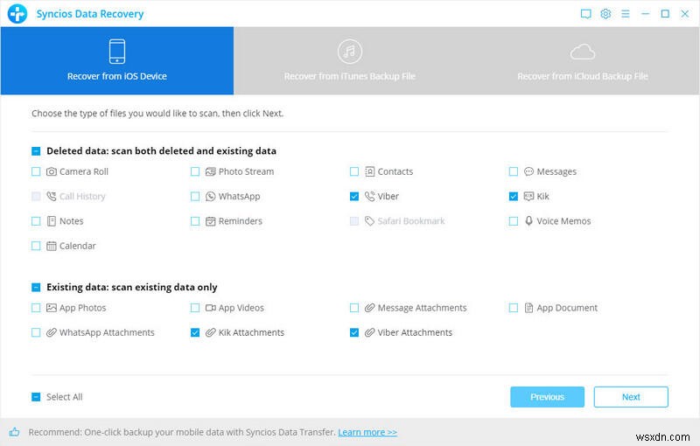Screen dimensions: 700x446
Task: Check the Reminders checkbox
Action: (195, 221)
